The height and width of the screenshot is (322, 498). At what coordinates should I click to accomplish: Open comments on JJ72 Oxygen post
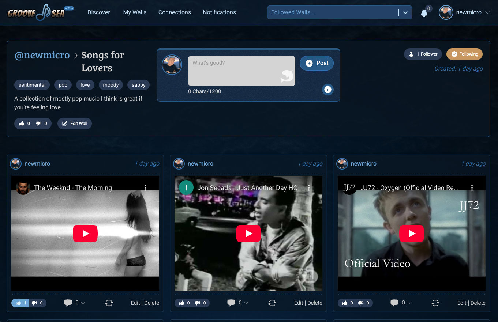[x=394, y=303]
